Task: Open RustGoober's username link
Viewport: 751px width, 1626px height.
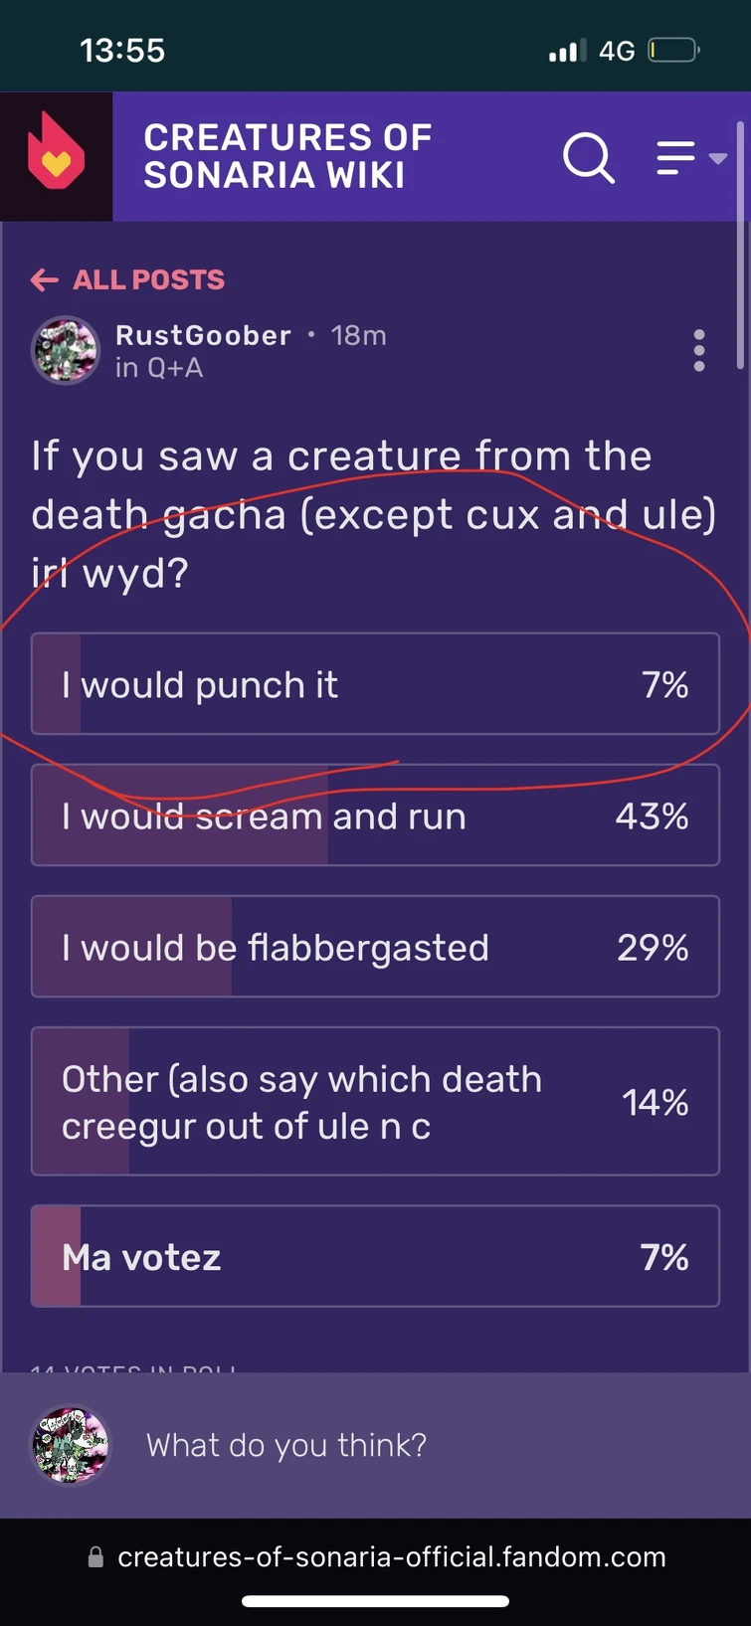Action: [203, 335]
